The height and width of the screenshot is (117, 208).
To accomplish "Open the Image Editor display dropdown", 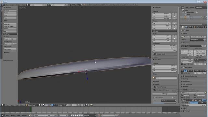I will (x=197, y=40).
